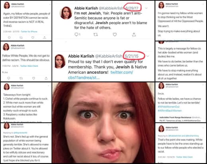Screen dimensions: 207x164
Task: Open @KabbieArlish handle on 5/21/15 tweet
Action: click(x=109, y=56)
